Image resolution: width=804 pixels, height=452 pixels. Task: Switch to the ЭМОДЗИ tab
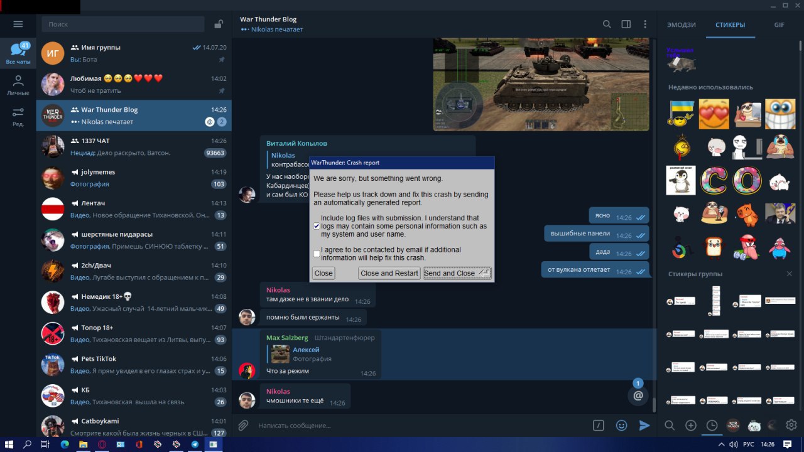coord(682,25)
